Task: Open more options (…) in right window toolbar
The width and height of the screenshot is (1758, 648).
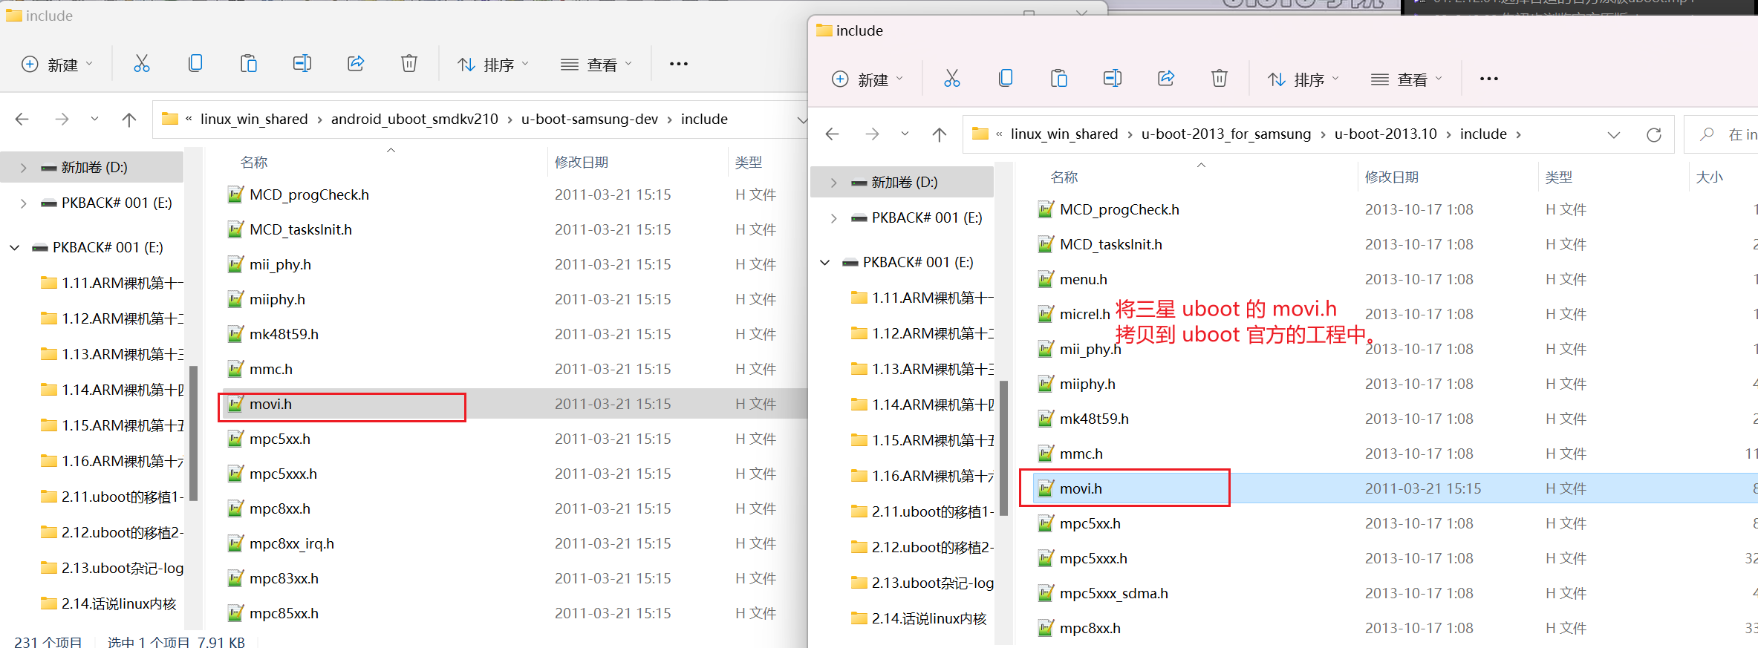Action: [x=1489, y=79]
